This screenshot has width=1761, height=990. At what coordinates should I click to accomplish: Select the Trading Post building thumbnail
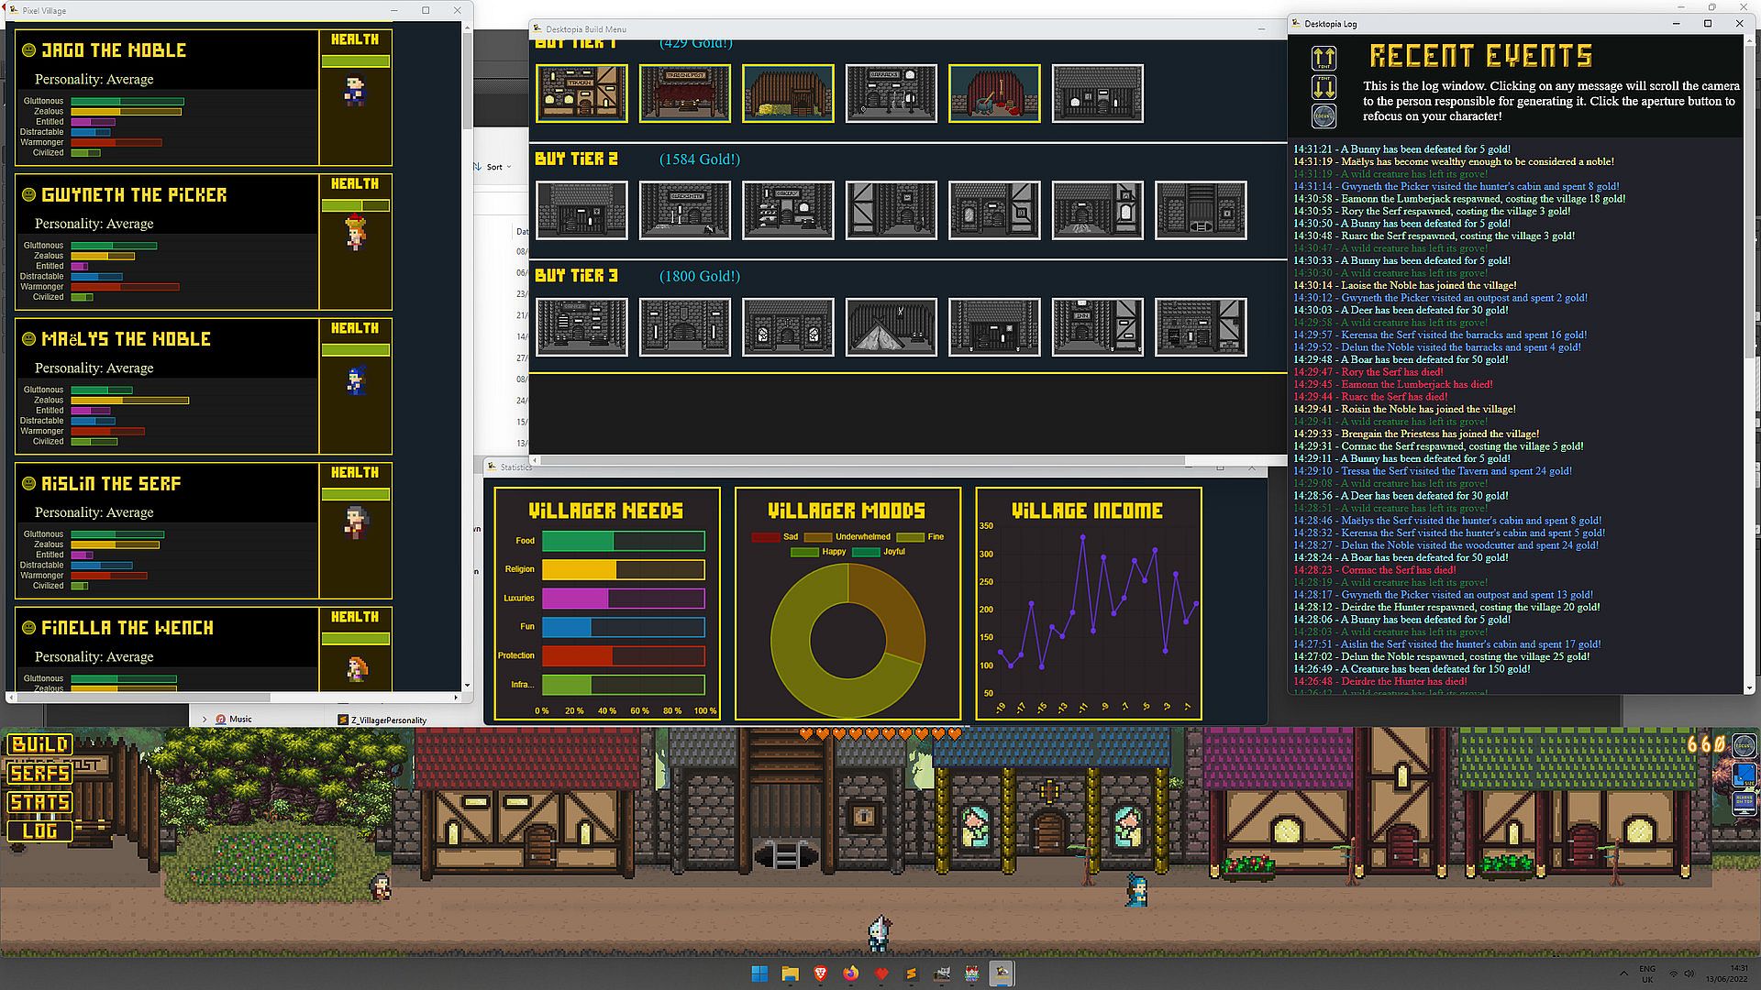(x=685, y=93)
